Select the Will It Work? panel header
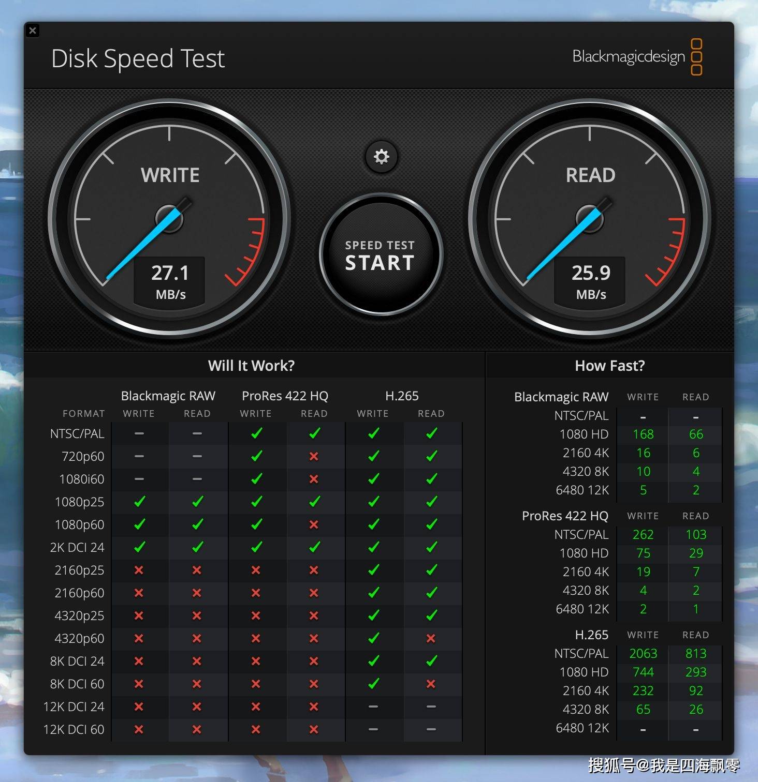Viewport: 758px width, 782px height. pyautogui.click(x=251, y=366)
